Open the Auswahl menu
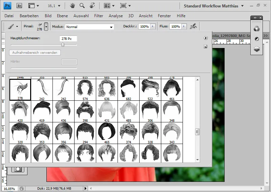The height and width of the screenshot is (192, 271). [81, 16]
